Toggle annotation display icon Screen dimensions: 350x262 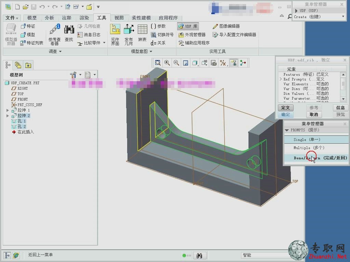[234, 63]
